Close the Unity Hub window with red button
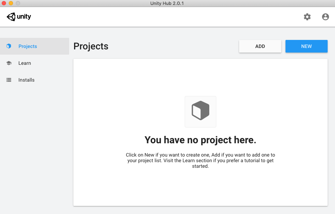335x214 pixels. (4, 3)
